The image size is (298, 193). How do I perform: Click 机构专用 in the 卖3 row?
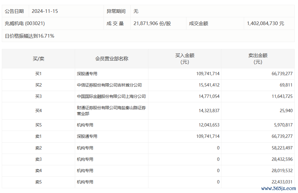[85, 159]
